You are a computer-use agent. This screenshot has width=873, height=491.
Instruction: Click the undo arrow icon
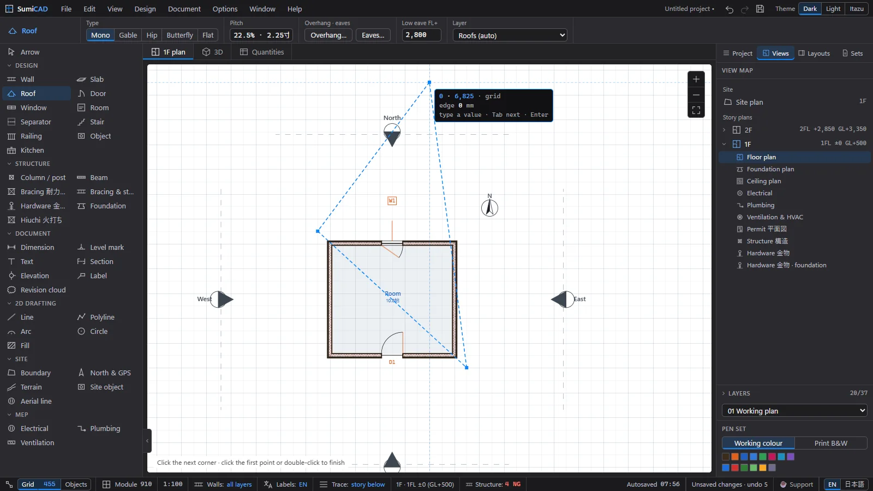tap(730, 9)
